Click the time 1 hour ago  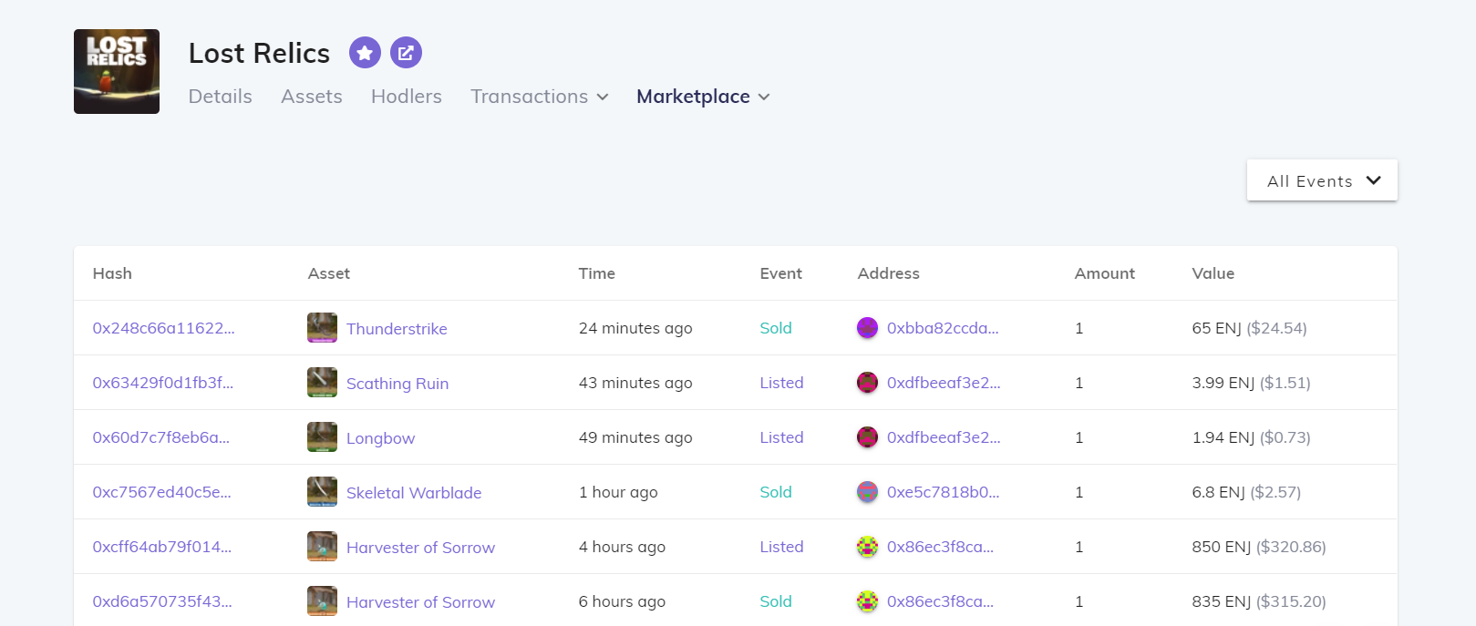(618, 492)
